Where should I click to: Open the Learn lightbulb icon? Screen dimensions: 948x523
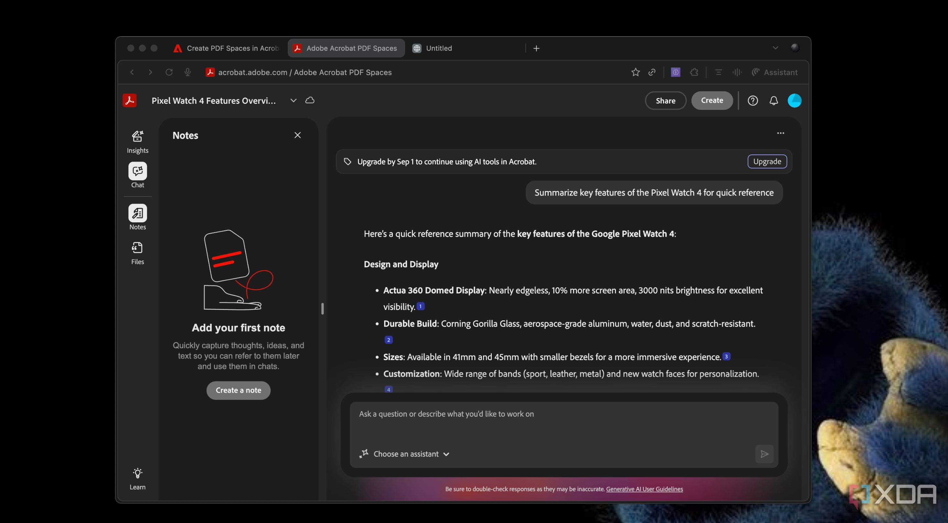[x=137, y=473]
